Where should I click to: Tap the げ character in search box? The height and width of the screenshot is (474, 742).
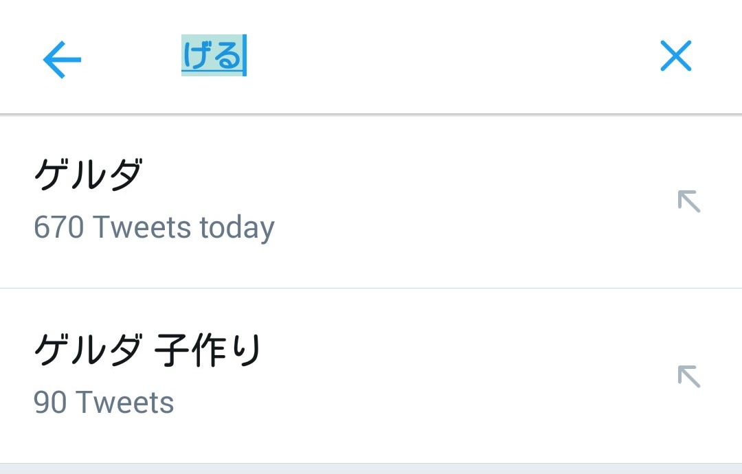point(196,56)
